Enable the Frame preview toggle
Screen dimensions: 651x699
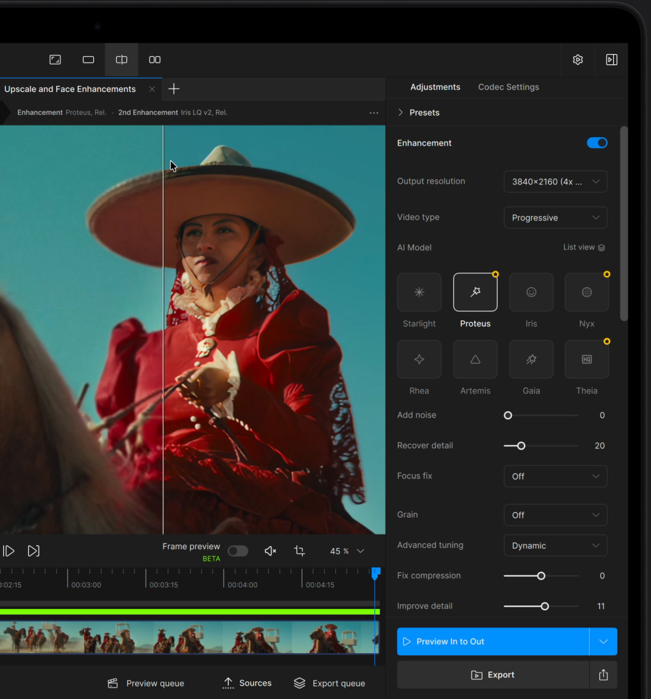click(237, 551)
